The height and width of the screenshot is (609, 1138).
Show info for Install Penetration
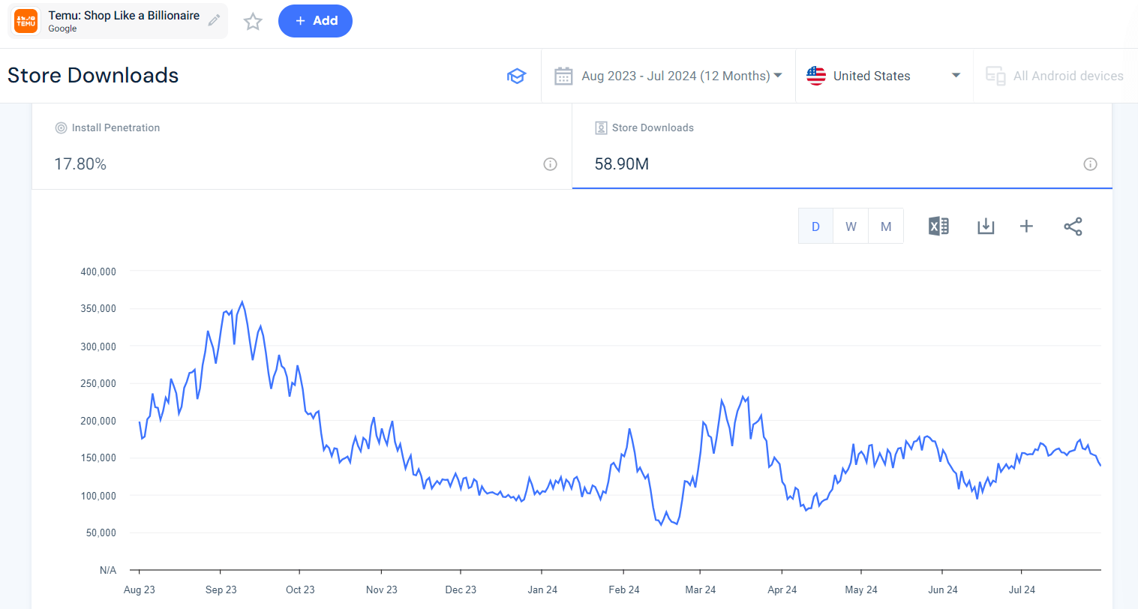pyautogui.click(x=550, y=164)
